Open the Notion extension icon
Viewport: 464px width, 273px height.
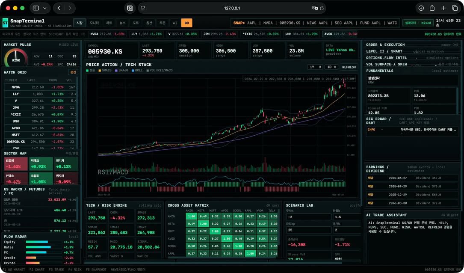[130, 8]
